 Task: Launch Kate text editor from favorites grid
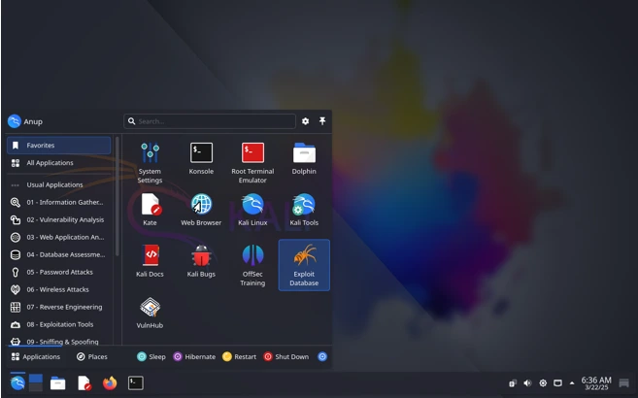(150, 210)
